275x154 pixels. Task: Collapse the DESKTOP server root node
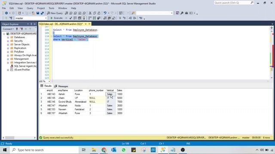pyautogui.click(x=4, y=34)
